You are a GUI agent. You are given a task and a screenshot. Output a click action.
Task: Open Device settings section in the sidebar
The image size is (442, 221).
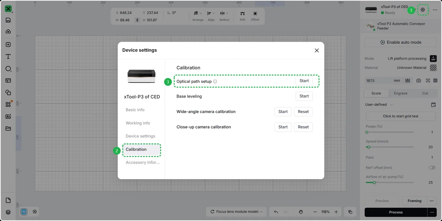click(x=140, y=136)
